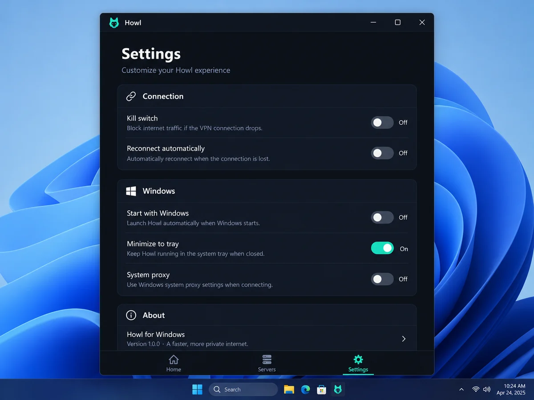Screen dimensions: 534x400
Task: Click the 'System proxy' label text
Action: point(148,275)
